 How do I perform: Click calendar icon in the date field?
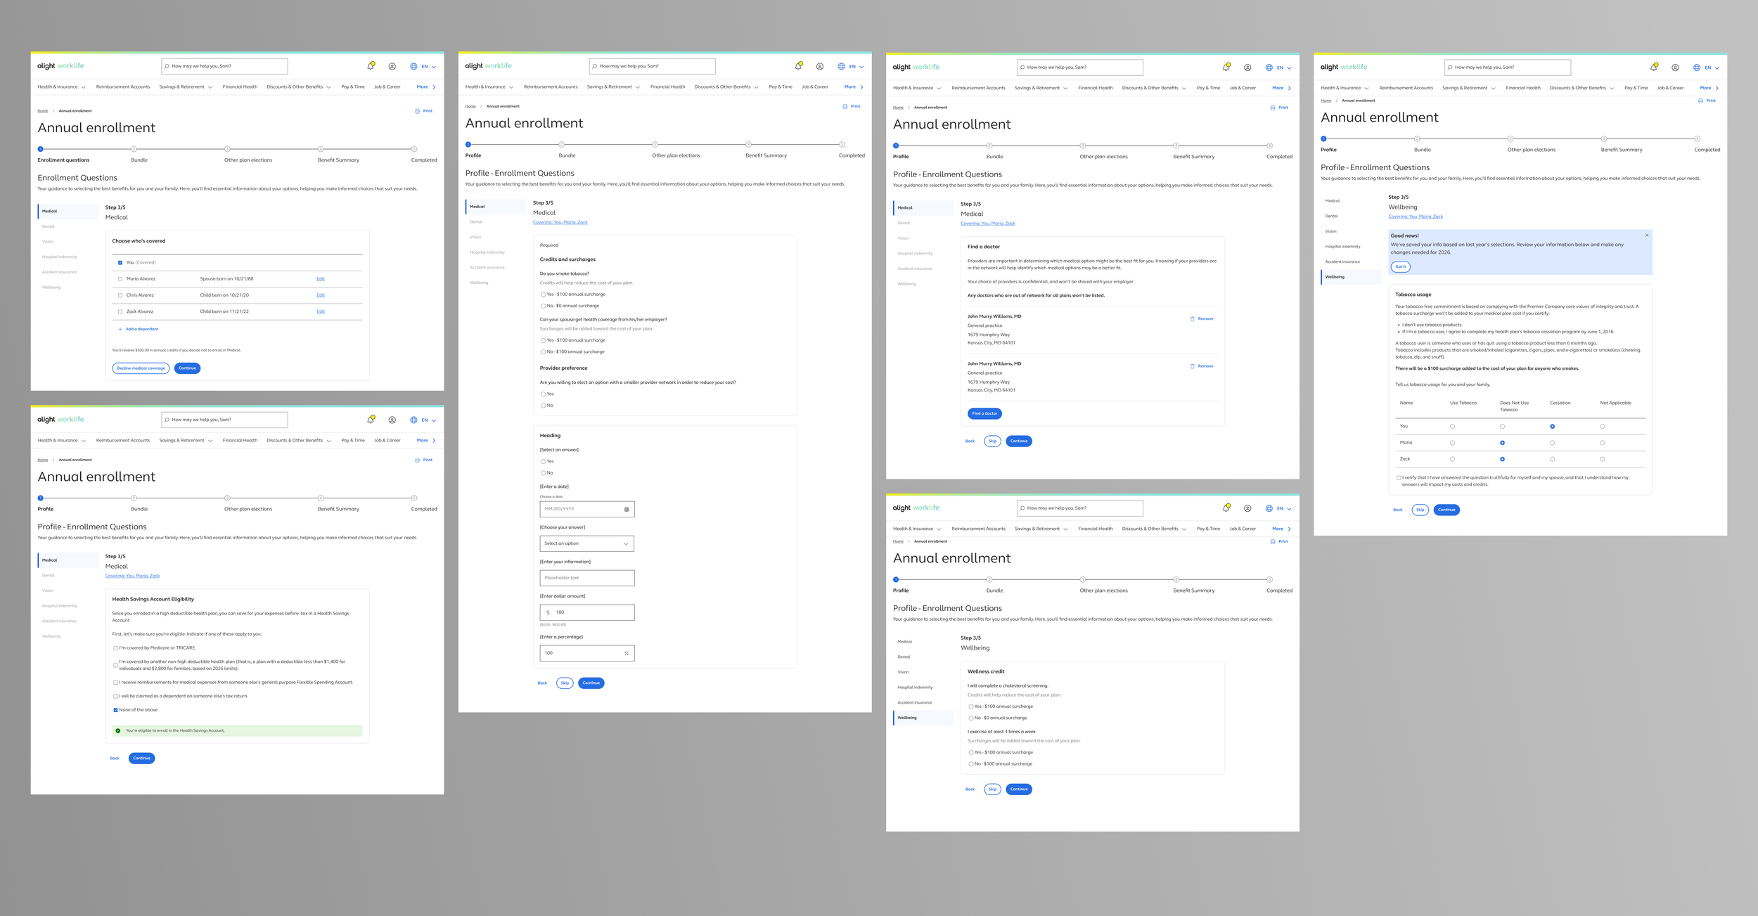click(627, 509)
